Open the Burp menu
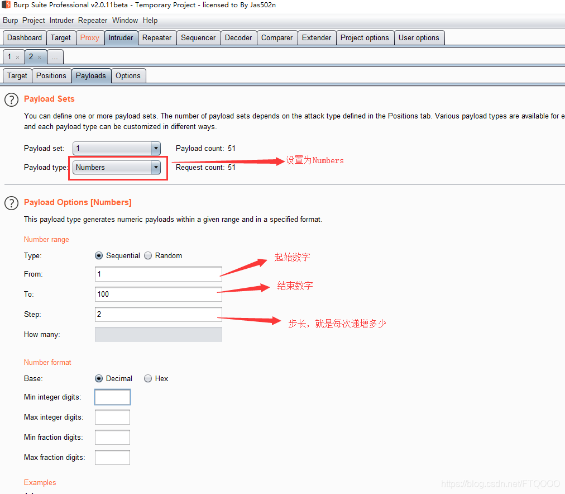The image size is (565, 494). click(11, 21)
